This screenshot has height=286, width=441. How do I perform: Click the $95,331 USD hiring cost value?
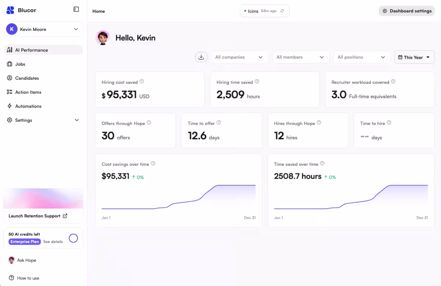click(126, 95)
